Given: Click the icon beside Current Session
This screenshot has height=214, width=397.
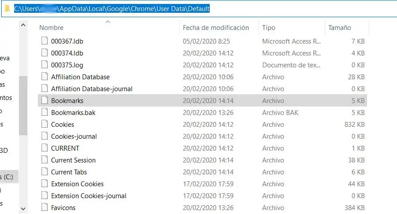Looking at the screenshot, I should click(44, 160).
